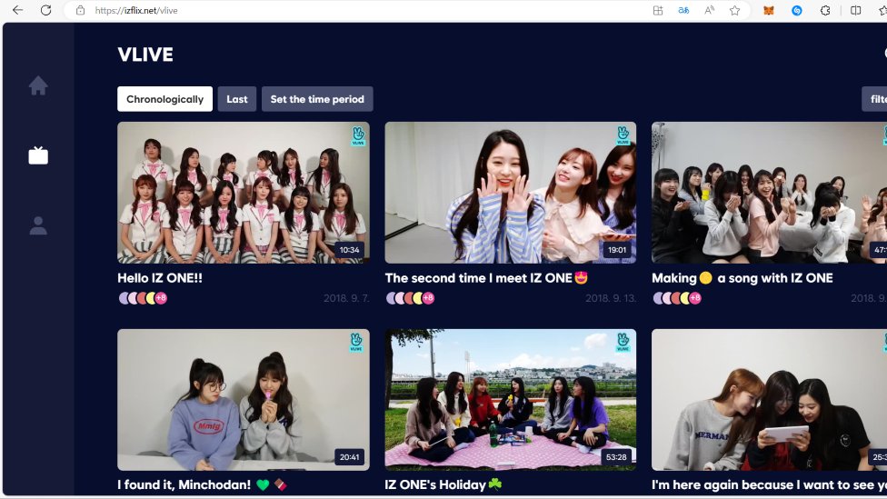The height and width of the screenshot is (499, 887).
Task: Go to Home in the sidebar
Action: point(38,86)
